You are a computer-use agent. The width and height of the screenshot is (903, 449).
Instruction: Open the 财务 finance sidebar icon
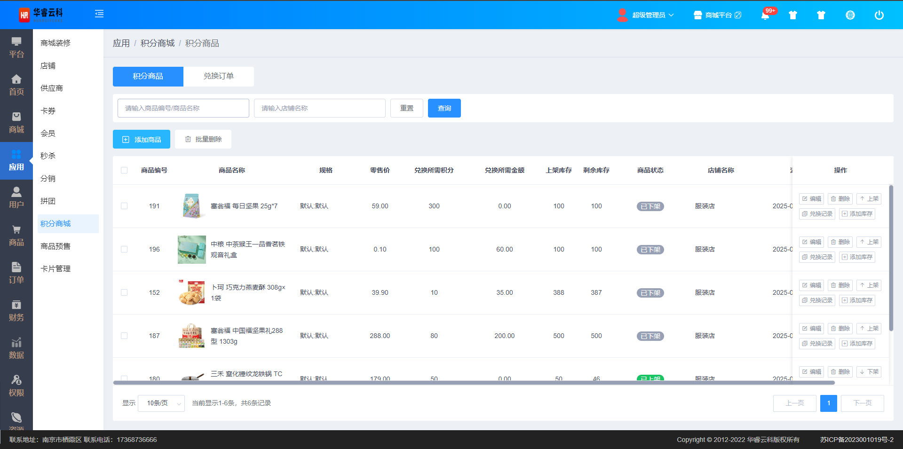pyautogui.click(x=16, y=311)
